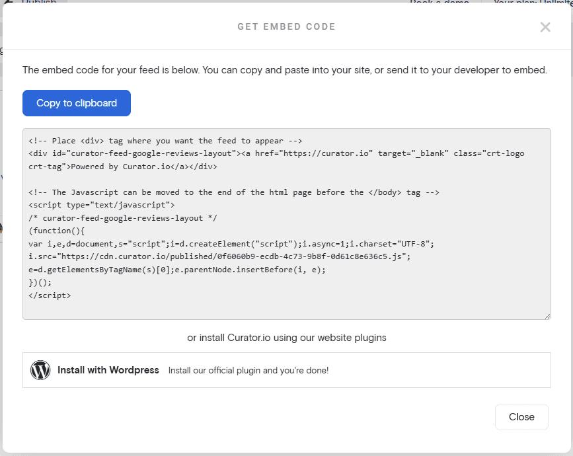Click the GET EMBED CODE dialog title

tap(286, 26)
